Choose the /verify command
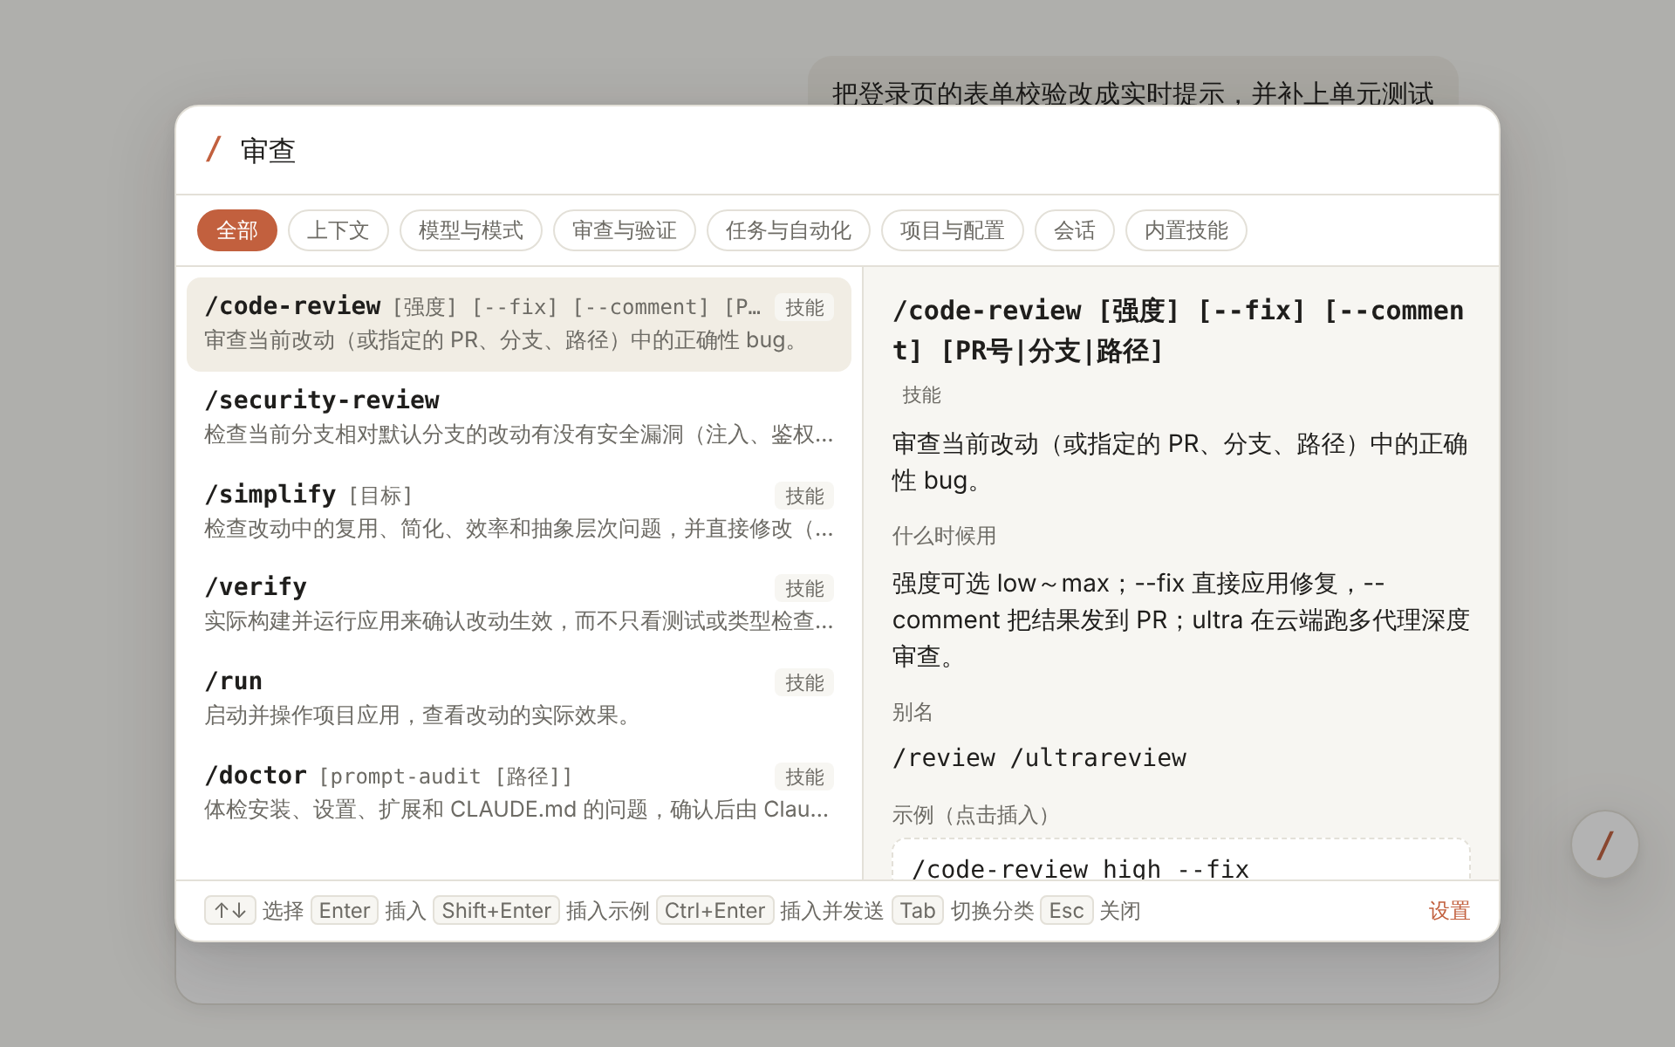This screenshot has width=1675, height=1047. [519, 605]
